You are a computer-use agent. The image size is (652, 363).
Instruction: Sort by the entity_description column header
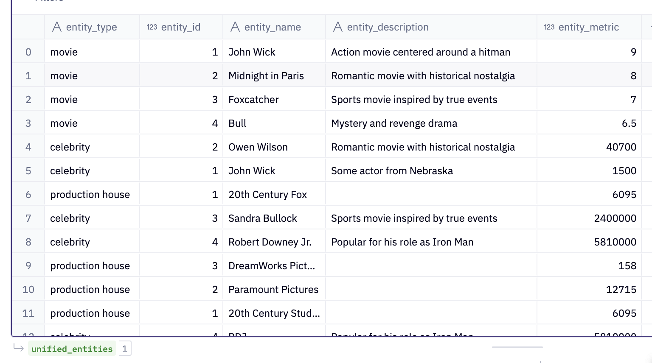coord(431,27)
